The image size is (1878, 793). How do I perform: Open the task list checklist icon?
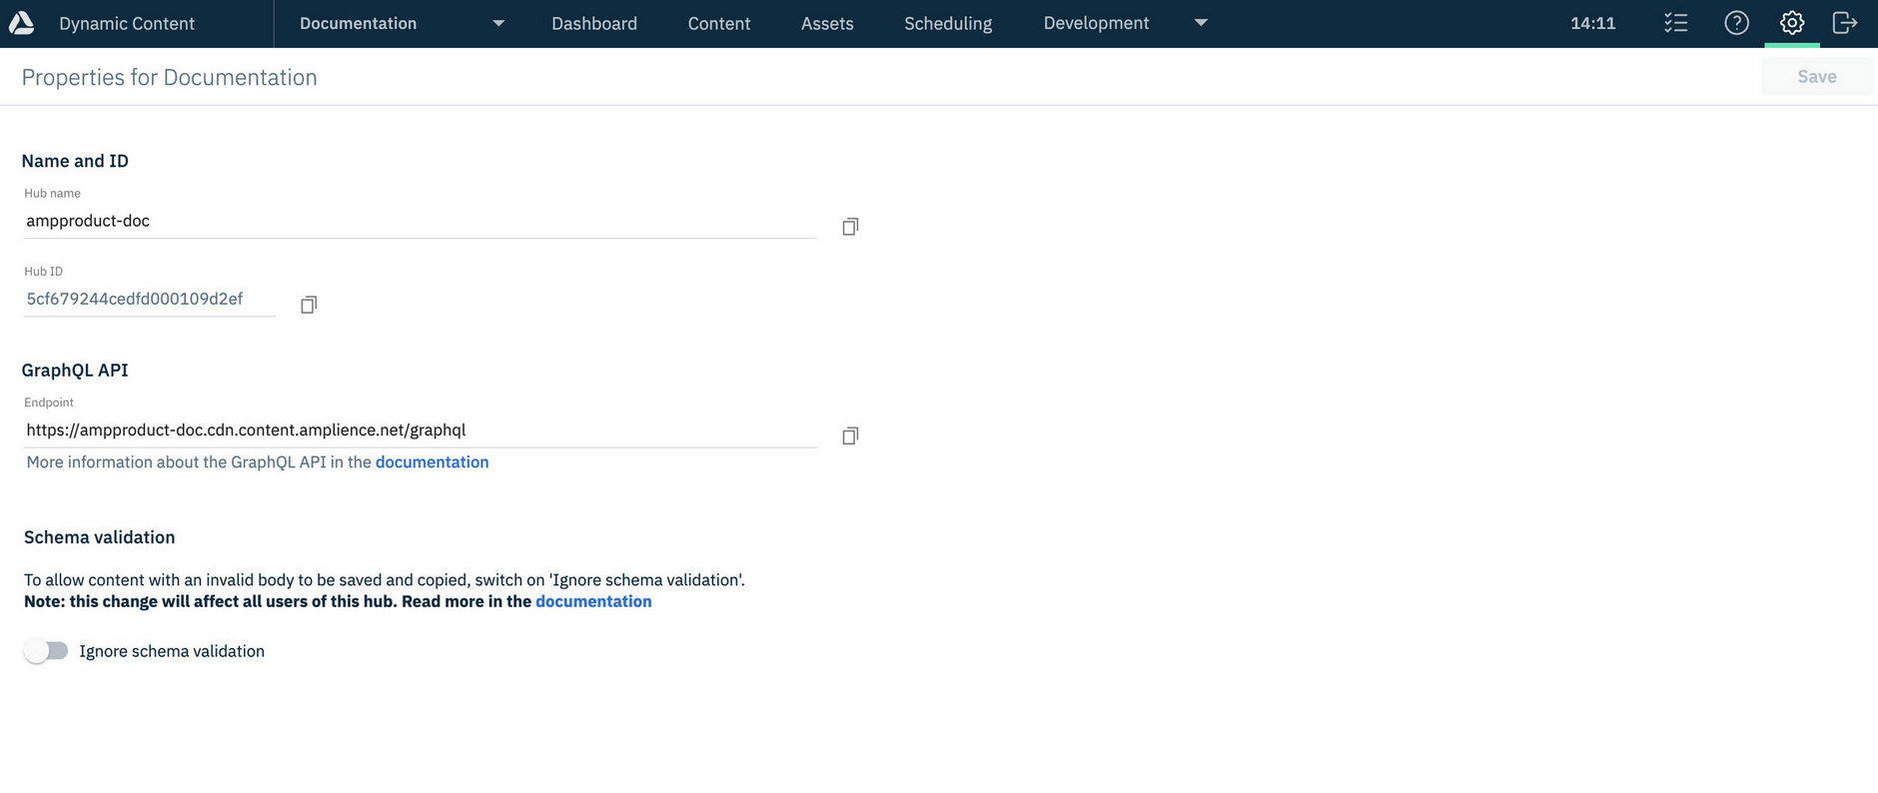(1676, 23)
